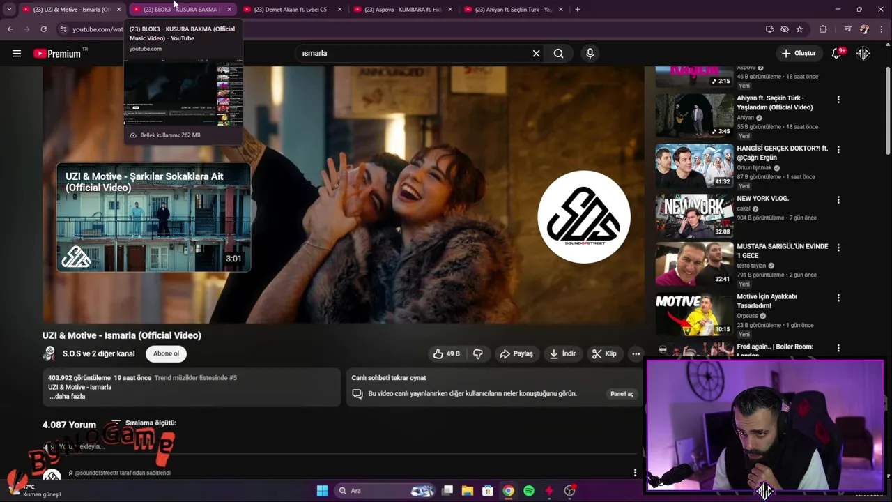The image size is (892, 502).
Task: Open more actions beside Klip button
Action: click(636, 353)
